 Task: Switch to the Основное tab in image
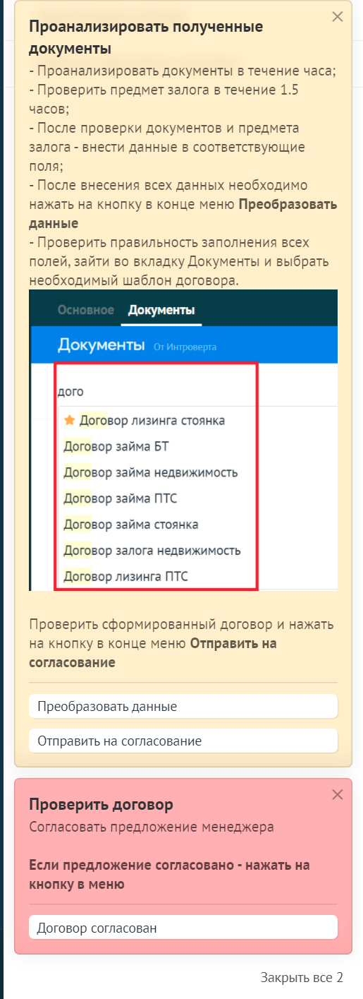[x=85, y=310]
